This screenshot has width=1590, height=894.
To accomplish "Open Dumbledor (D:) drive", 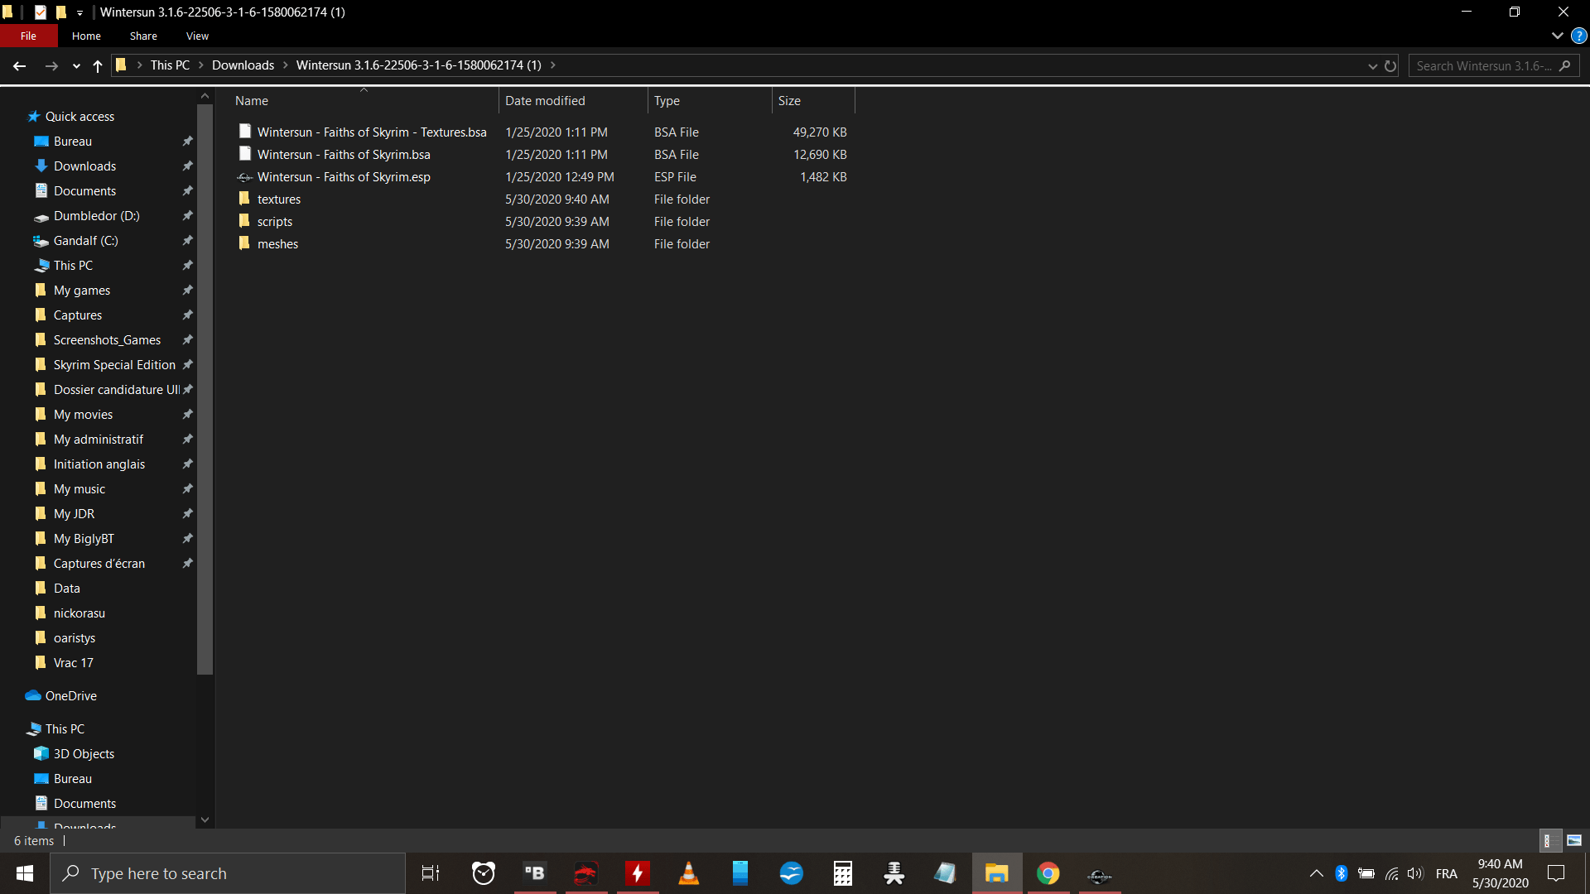I will click(96, 216).
